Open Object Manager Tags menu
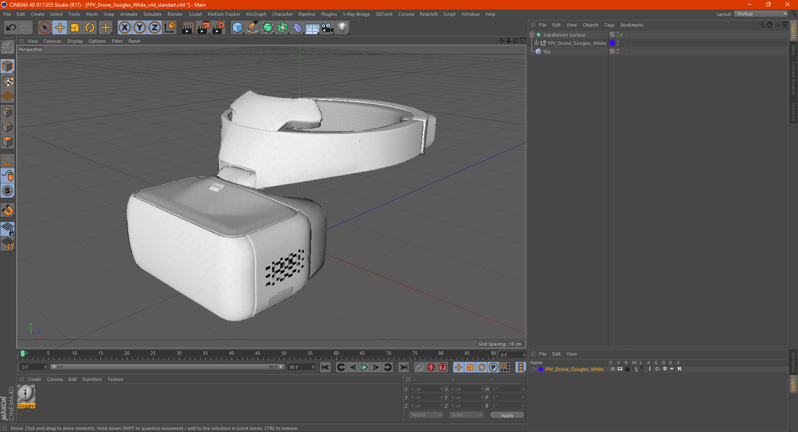798x432 pixels. pyautogui.click(x=609, y=25)
